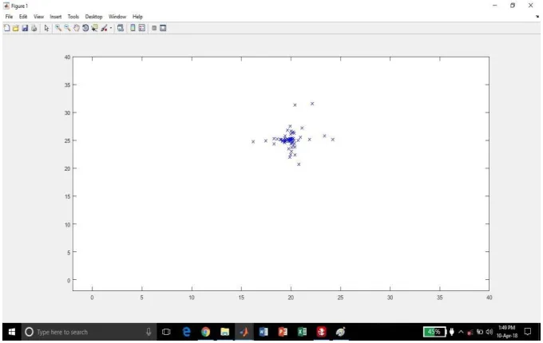Click the y-axis label 25
This screenshot has width=543, height=343.
tap(68, 140)
